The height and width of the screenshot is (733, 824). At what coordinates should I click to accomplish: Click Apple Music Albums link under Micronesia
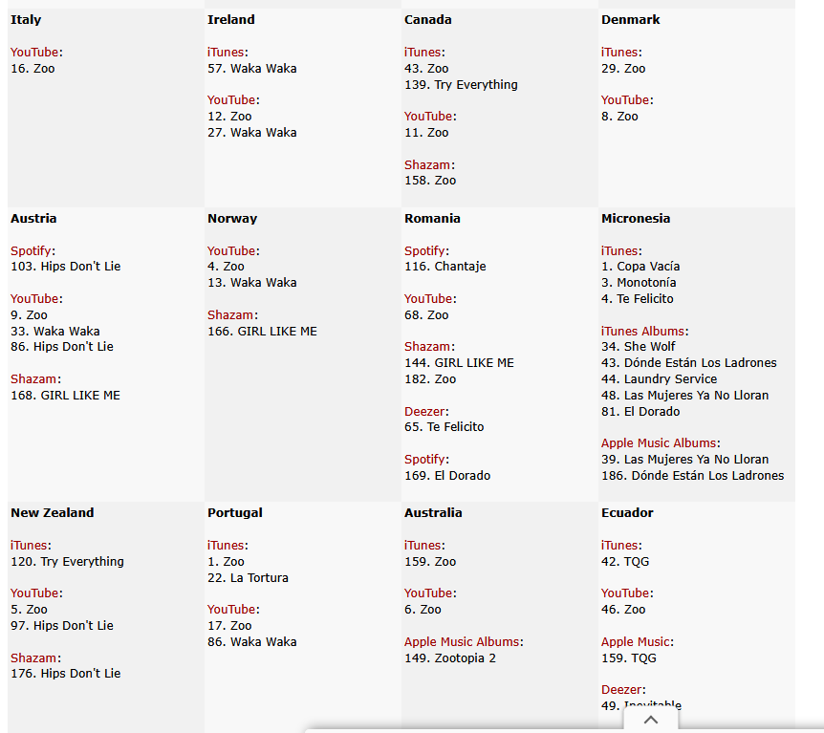(x=658, y=443)
